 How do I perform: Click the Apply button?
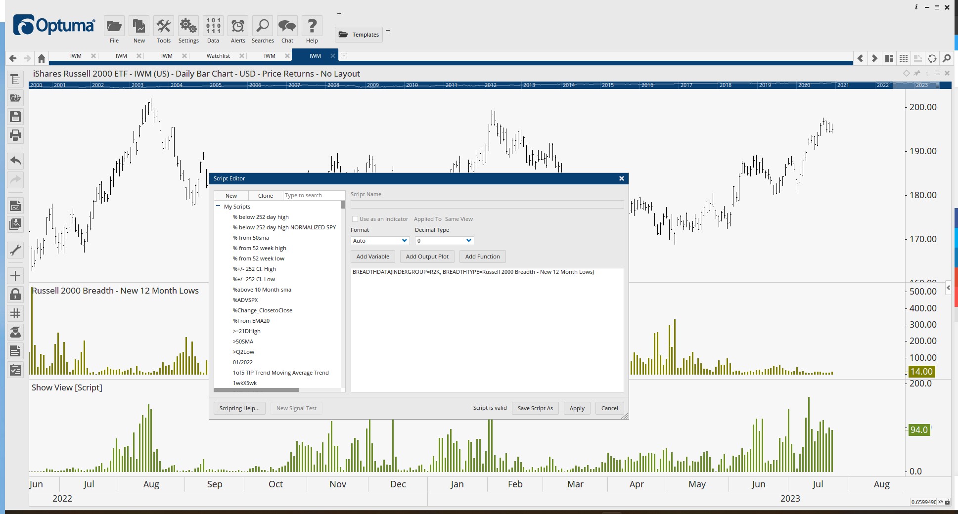(x=577, y=408)
